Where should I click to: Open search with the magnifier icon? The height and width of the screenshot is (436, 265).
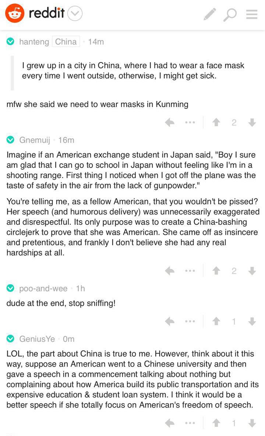point(230,15)
